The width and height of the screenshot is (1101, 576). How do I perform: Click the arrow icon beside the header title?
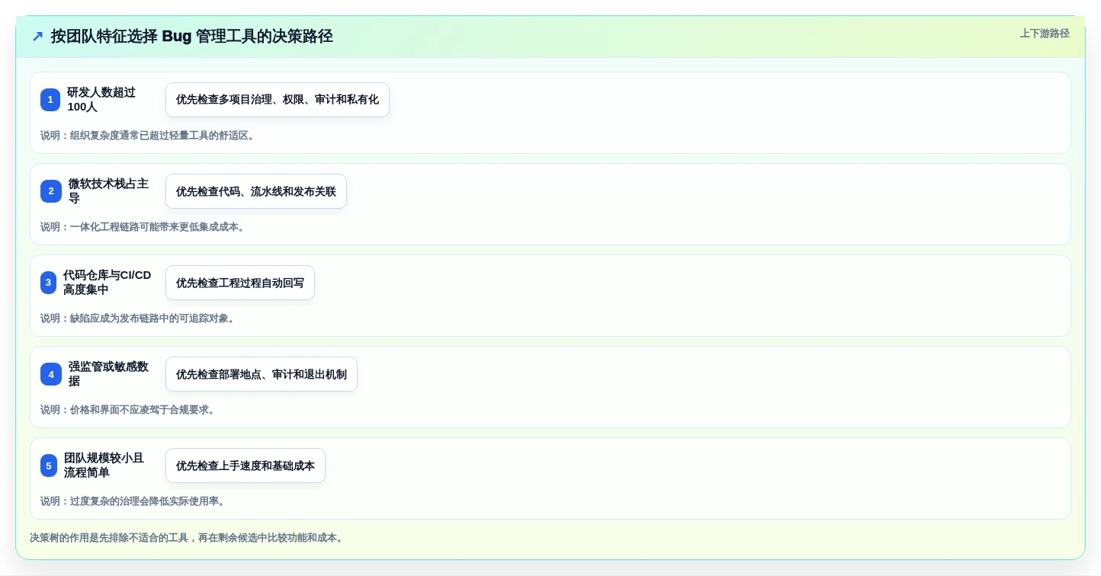tap(37, 37)
